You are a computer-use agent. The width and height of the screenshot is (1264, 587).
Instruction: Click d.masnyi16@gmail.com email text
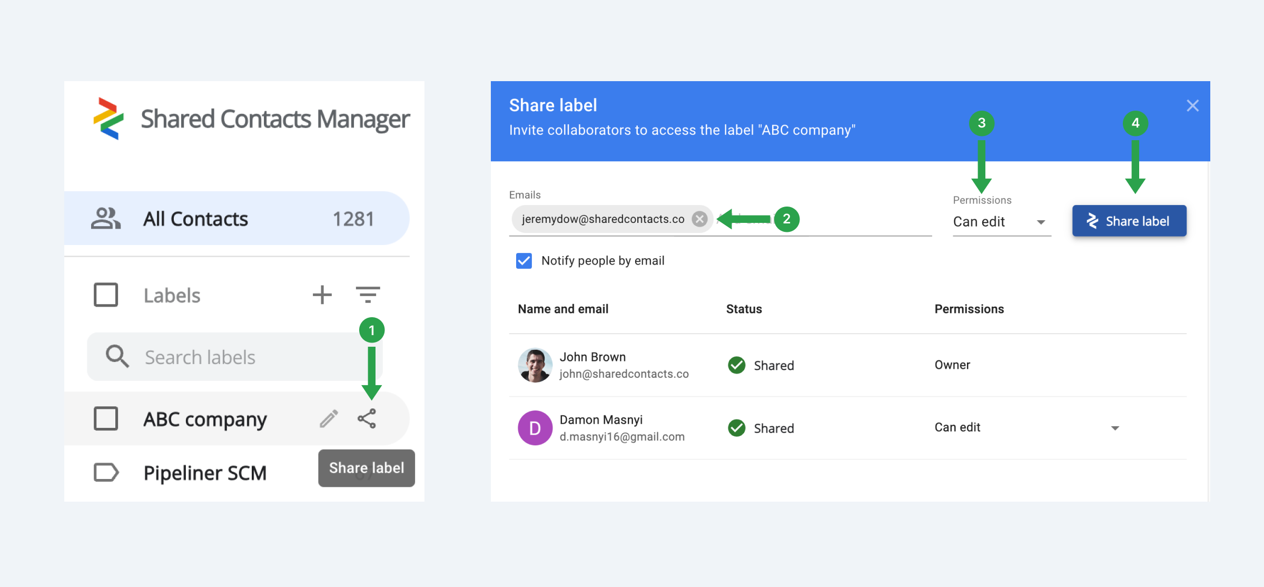pyautogui.click(x=622, y=437)
